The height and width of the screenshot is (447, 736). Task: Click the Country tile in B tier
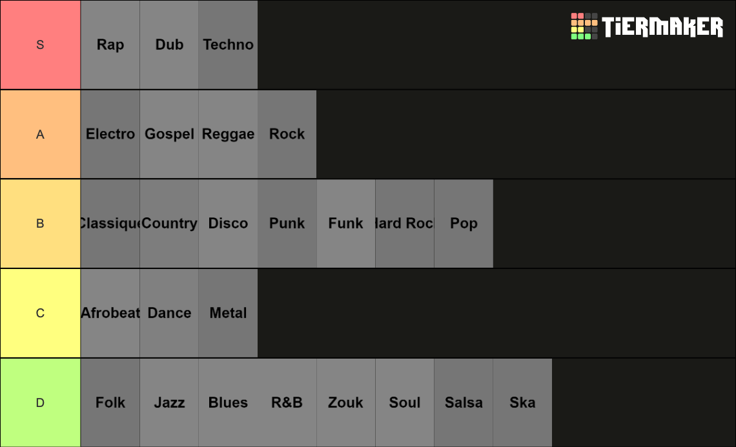tap(169, 223)
